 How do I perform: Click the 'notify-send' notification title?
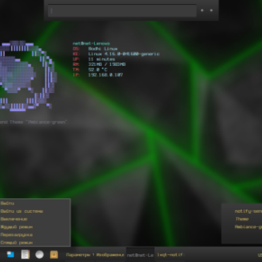point(248,211)
